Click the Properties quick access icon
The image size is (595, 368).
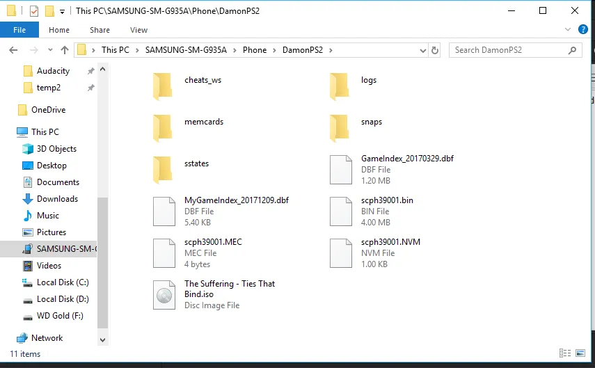pyautogui.click(x=34, y=11)
